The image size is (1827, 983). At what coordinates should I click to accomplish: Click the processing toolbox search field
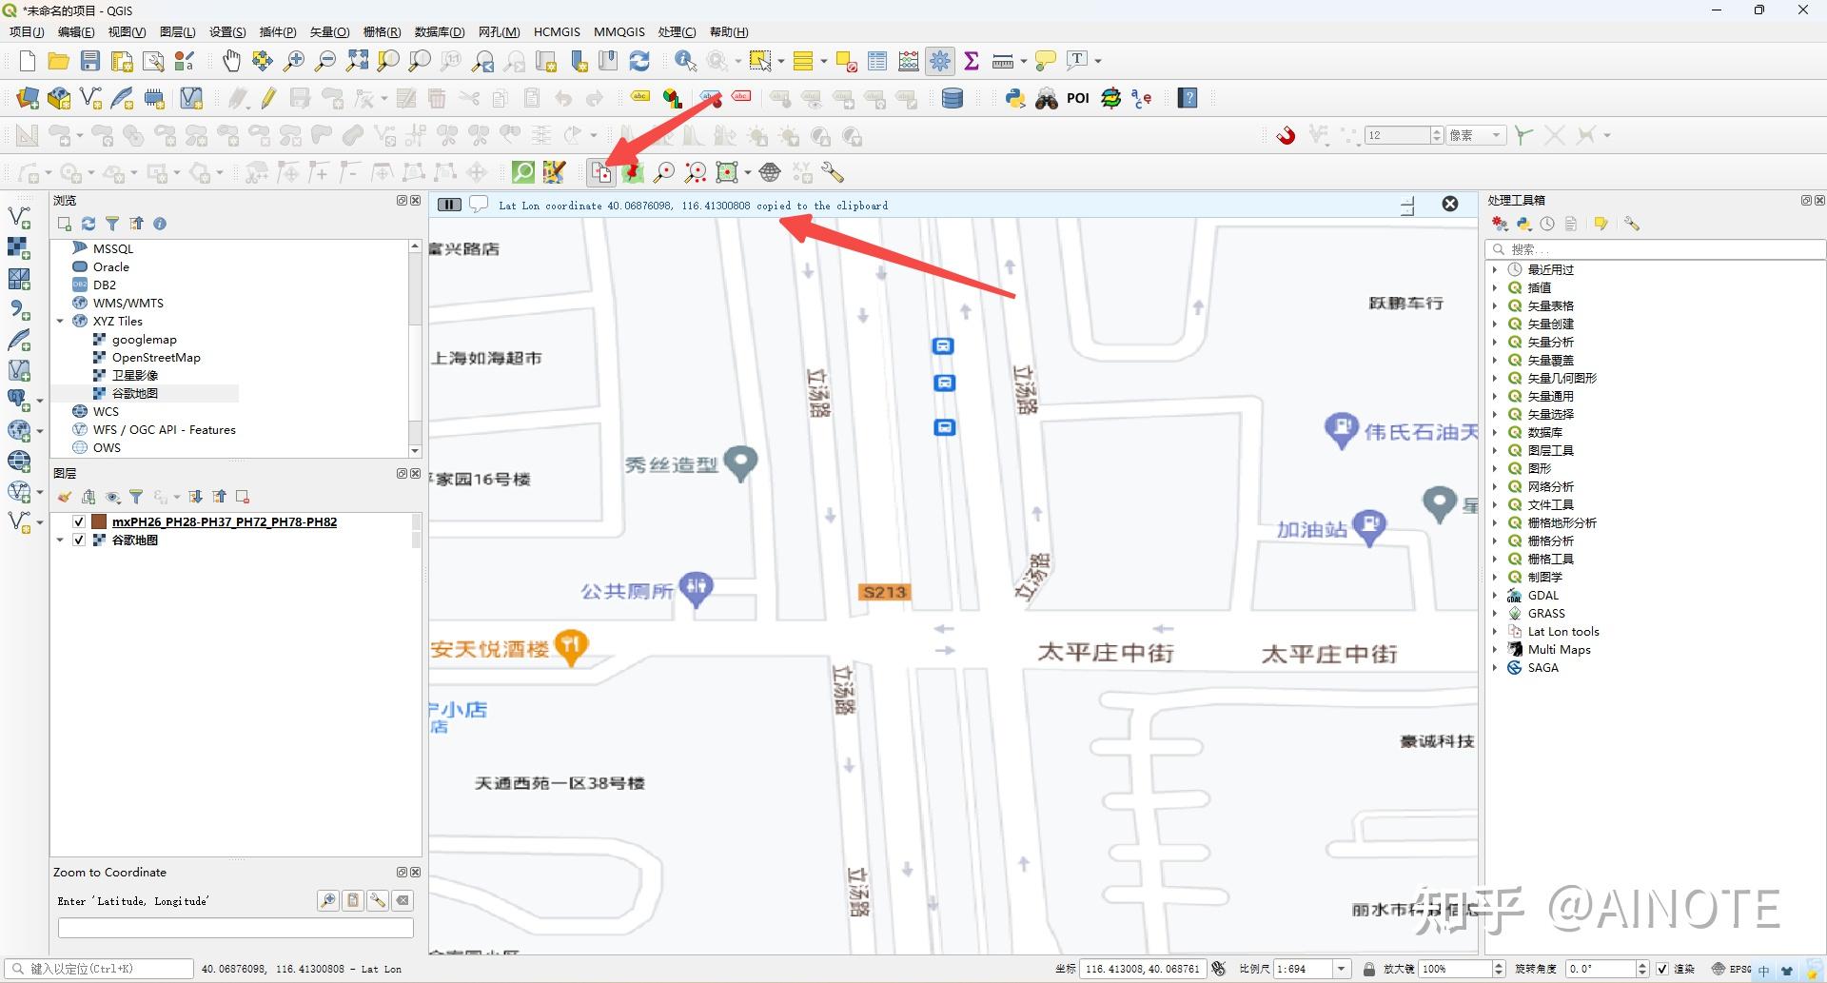click(1655, 249)
